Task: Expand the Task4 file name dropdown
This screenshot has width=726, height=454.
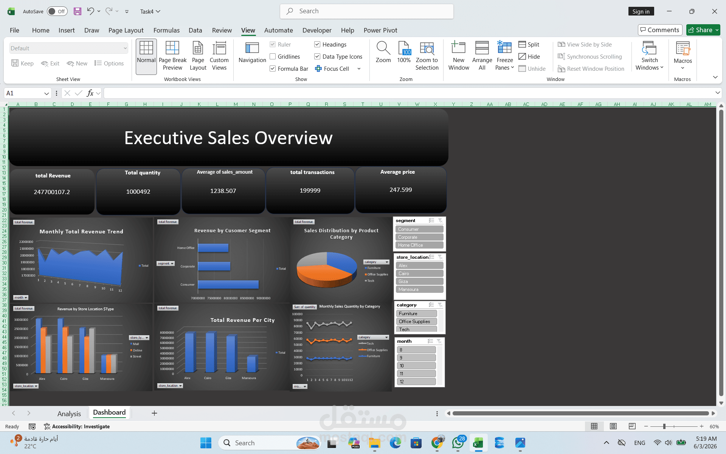Action: (x=158, y=11)
